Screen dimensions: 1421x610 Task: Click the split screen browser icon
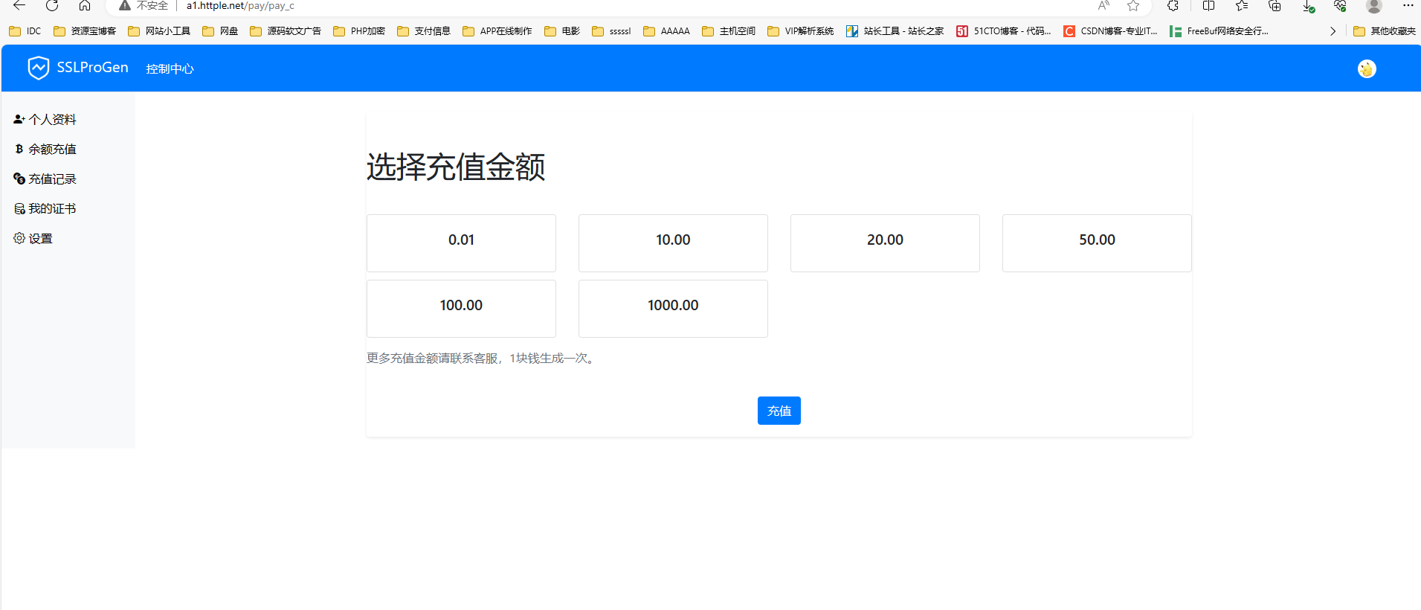(1208, 6)
